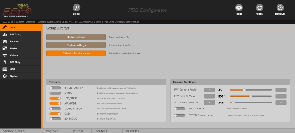The image size is (295, 133).
Task: Select the Setup sidebar tab
Action: click(21, 27)
